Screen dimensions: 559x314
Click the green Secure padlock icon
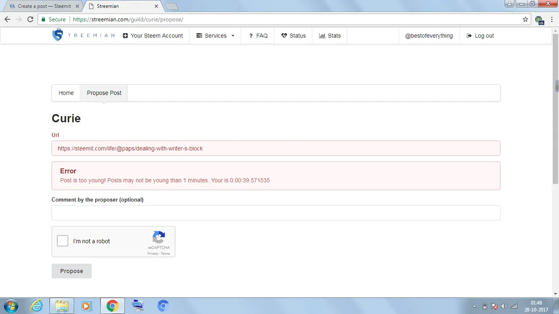43,20
